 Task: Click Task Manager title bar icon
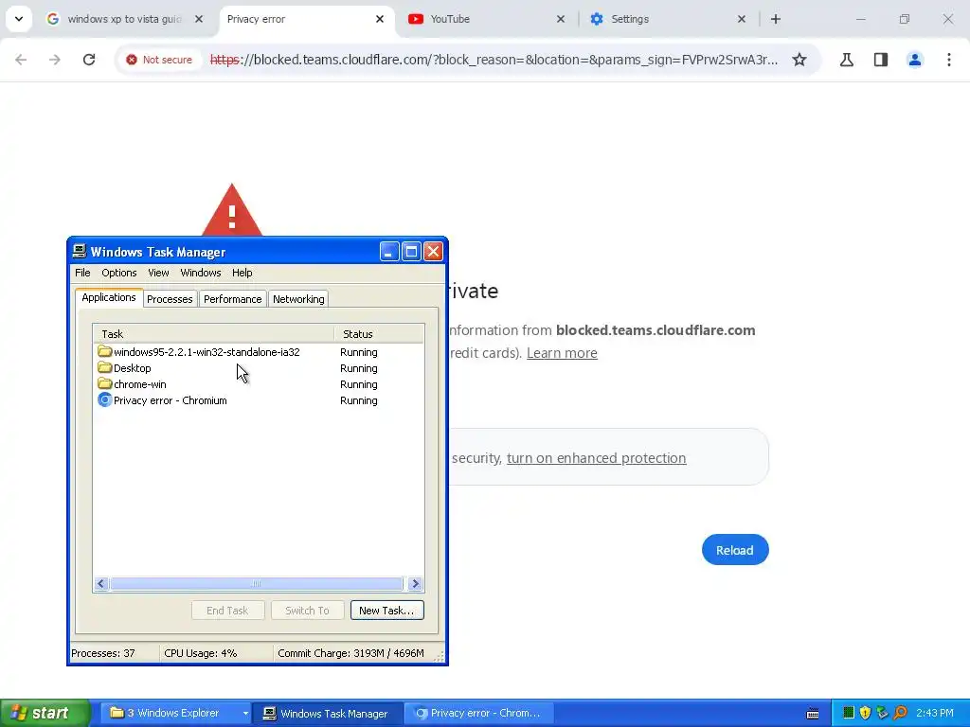coord(80,251)
